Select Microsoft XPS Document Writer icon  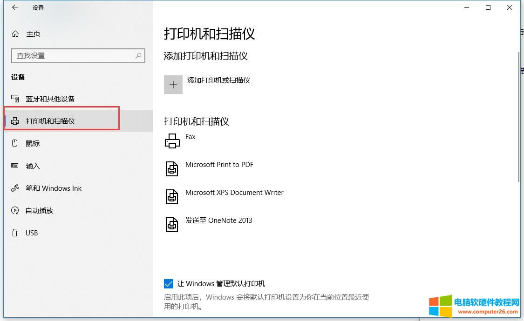click(x=172, y=196)
